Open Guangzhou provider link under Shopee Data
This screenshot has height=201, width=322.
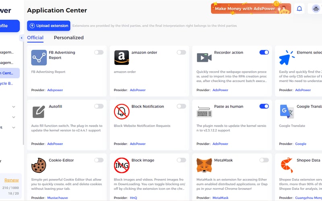pos(308,198)
